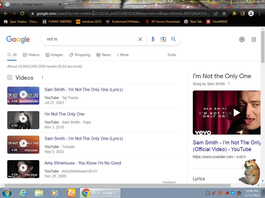Image resolution: width=265 pixels, height=198 pixels.
Task: Open Sam Smith Official Video YouTube link
Action: coord(227,146)
